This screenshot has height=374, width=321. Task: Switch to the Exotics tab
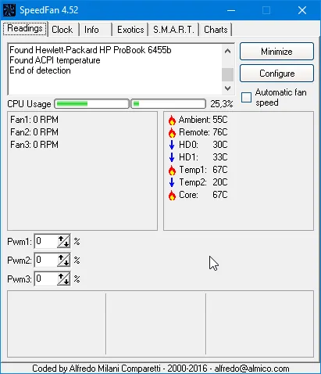130,30
